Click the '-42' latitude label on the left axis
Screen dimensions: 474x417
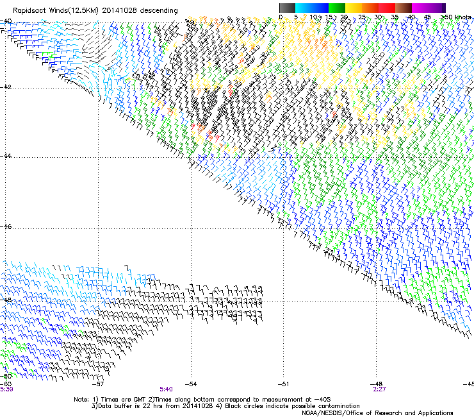pyautogui.click(x=6, y=87)
